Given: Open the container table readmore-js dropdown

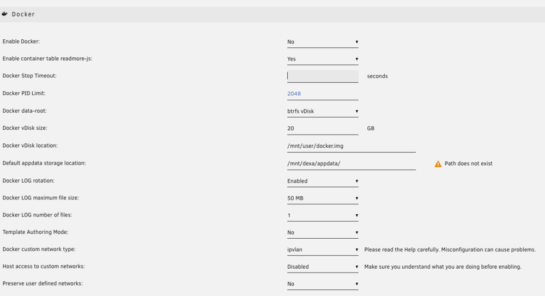Looking at the screenshot, I should pyautogui.click(x=323, y=59).
